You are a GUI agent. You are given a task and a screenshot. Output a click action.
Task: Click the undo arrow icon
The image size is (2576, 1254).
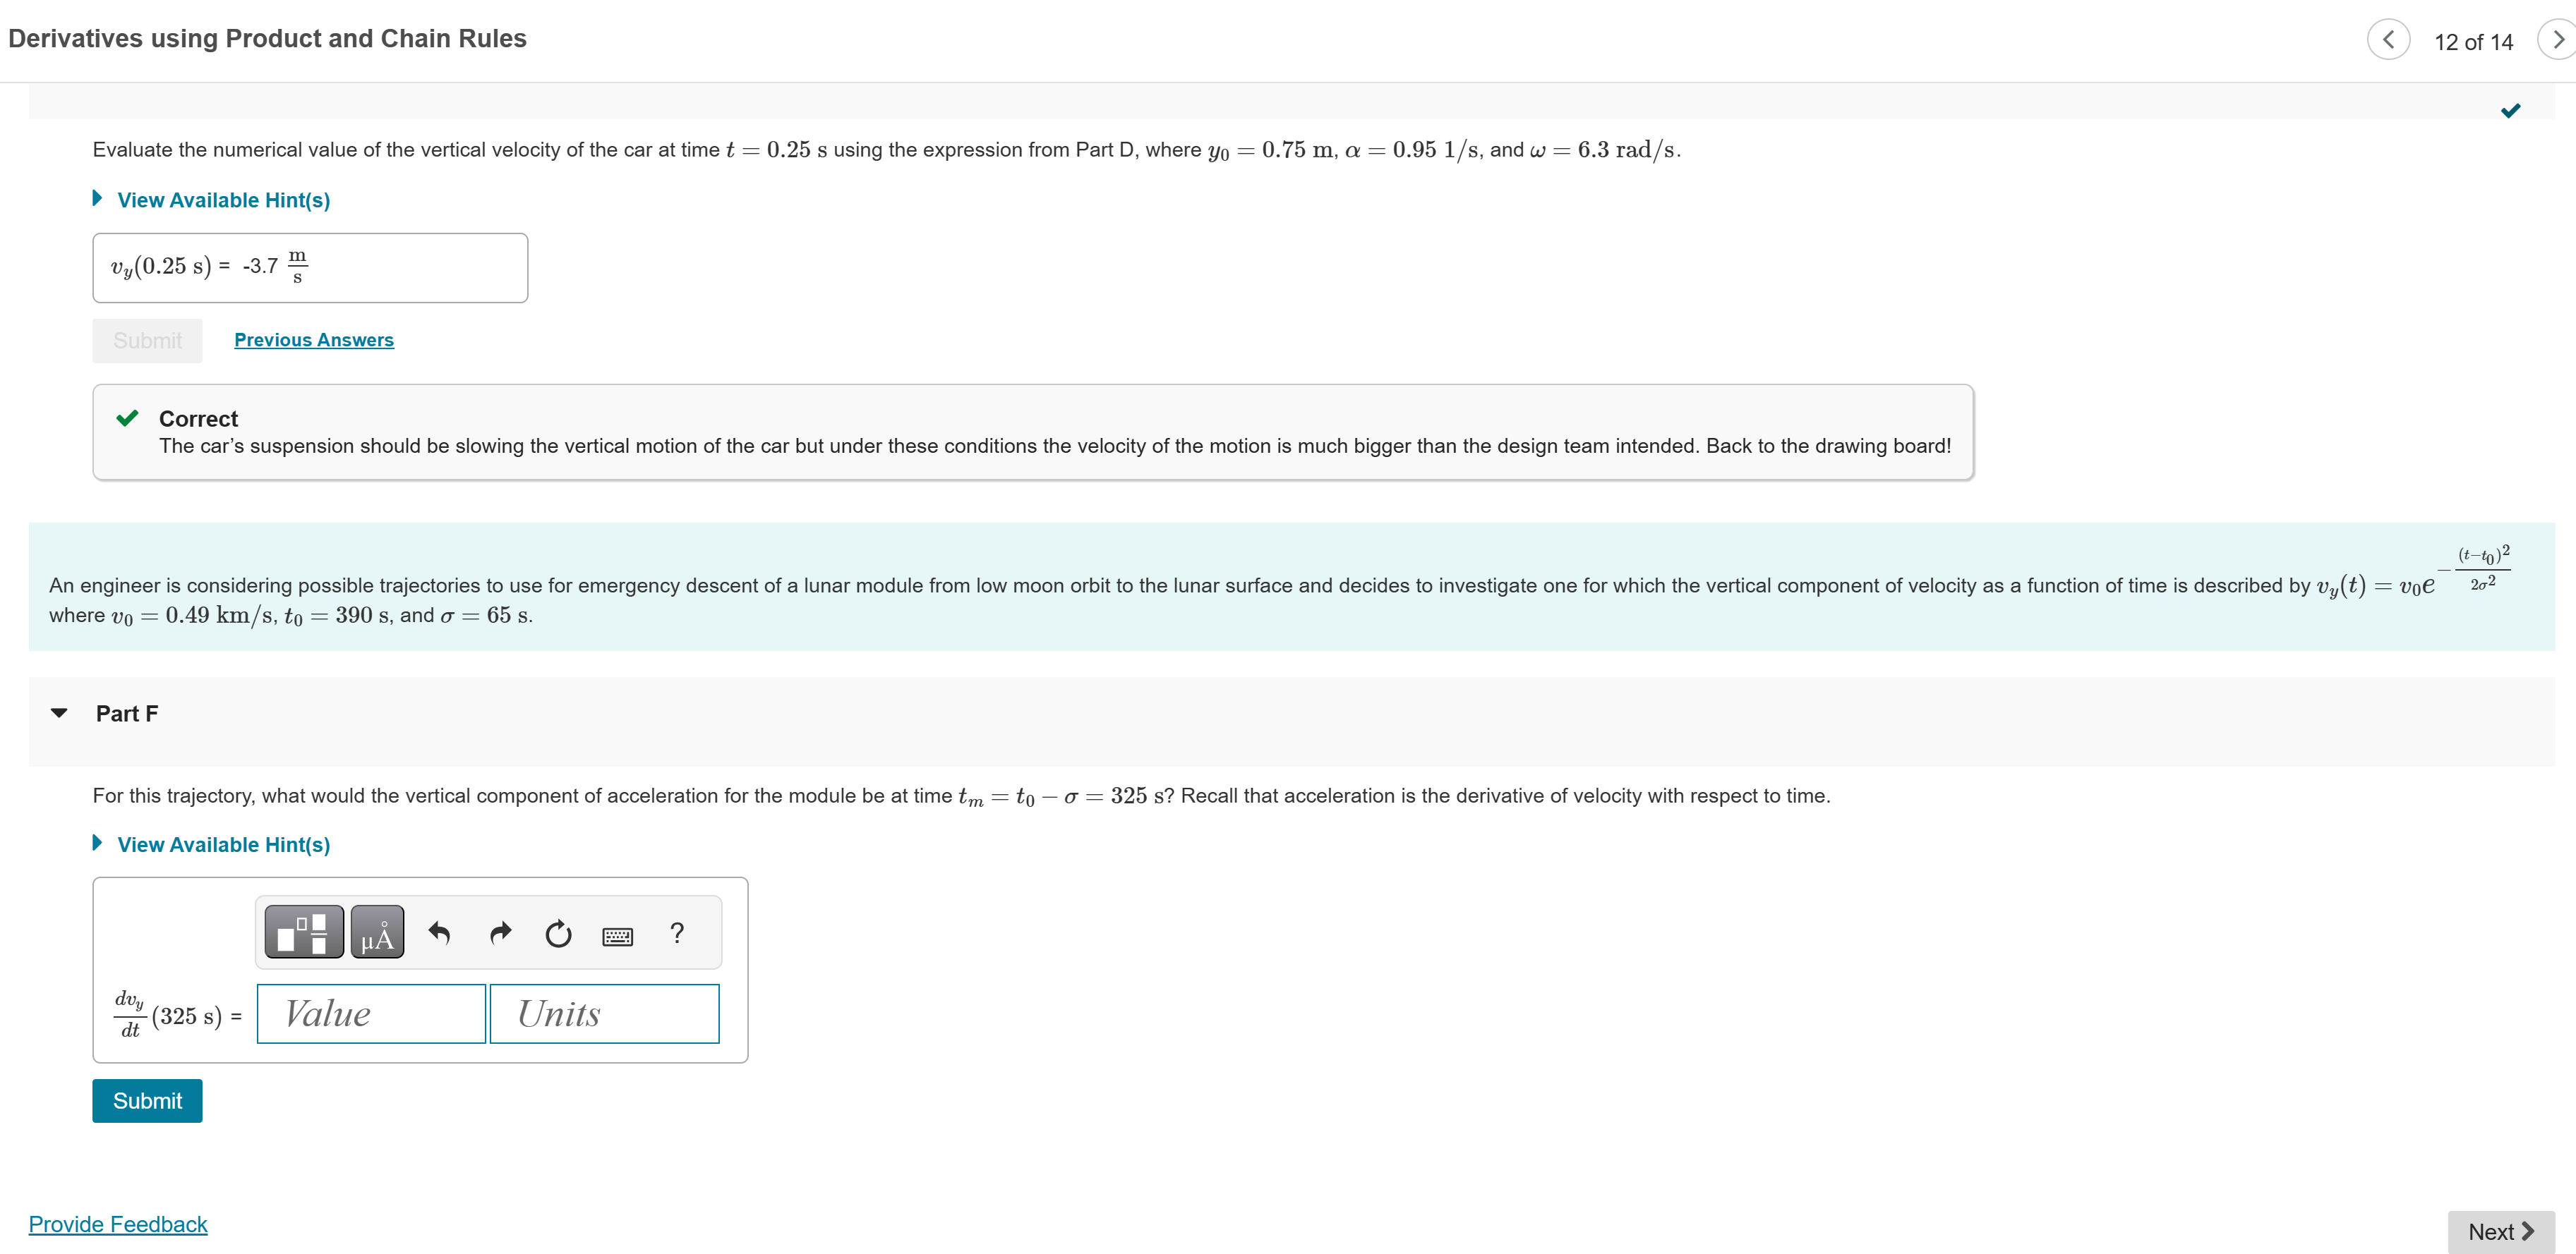(x=439, y=933)
